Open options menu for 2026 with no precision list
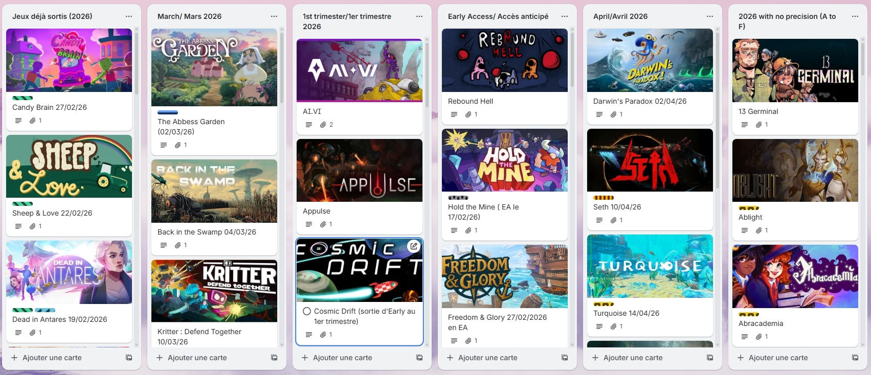The image size is (871, 375). (x=855, y=16)
